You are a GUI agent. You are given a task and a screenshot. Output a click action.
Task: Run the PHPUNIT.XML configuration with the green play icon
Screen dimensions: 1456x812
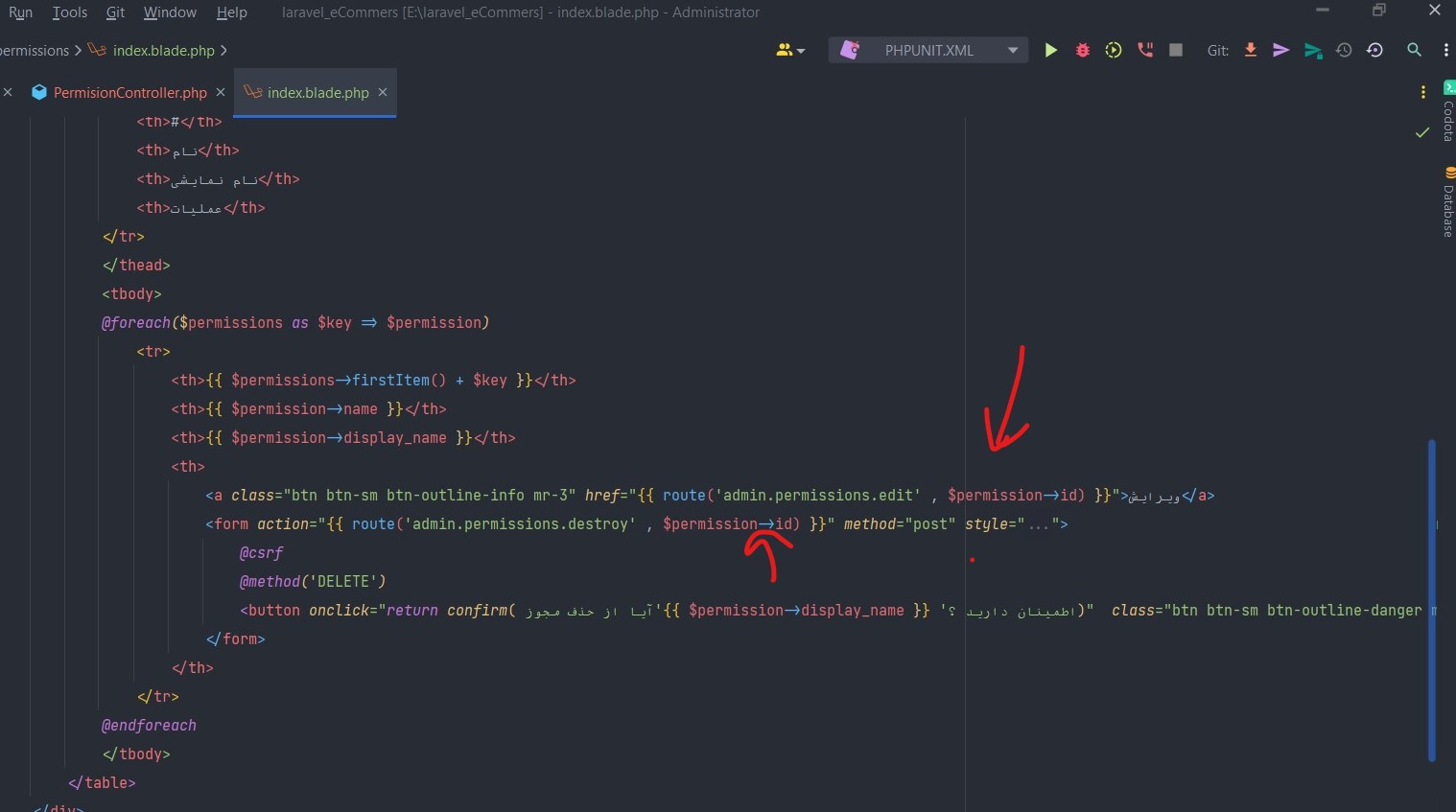pyautogui.click(x=1051, y=50)
